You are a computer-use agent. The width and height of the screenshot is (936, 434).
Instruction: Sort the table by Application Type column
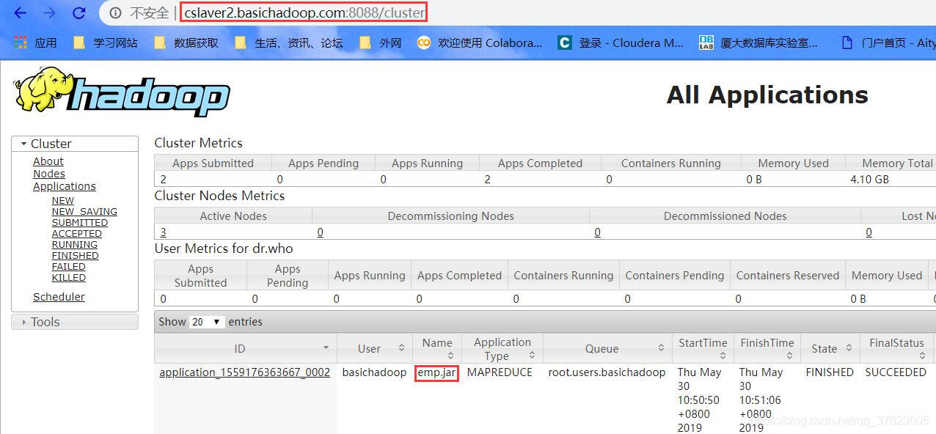502,348
